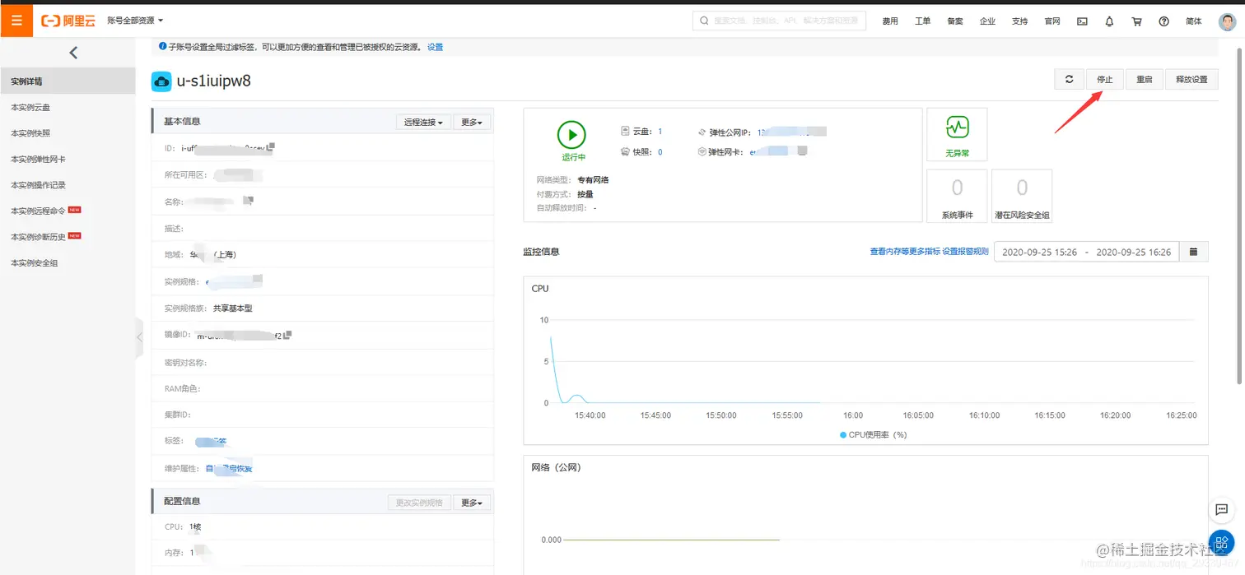Click the 释放设置 button
The width and height of the screenshot is (1245, 575).
1191,79
